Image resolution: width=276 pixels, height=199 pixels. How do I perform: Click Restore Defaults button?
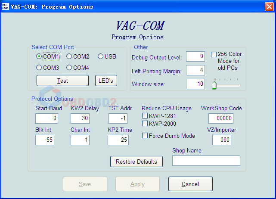(136, 162)
